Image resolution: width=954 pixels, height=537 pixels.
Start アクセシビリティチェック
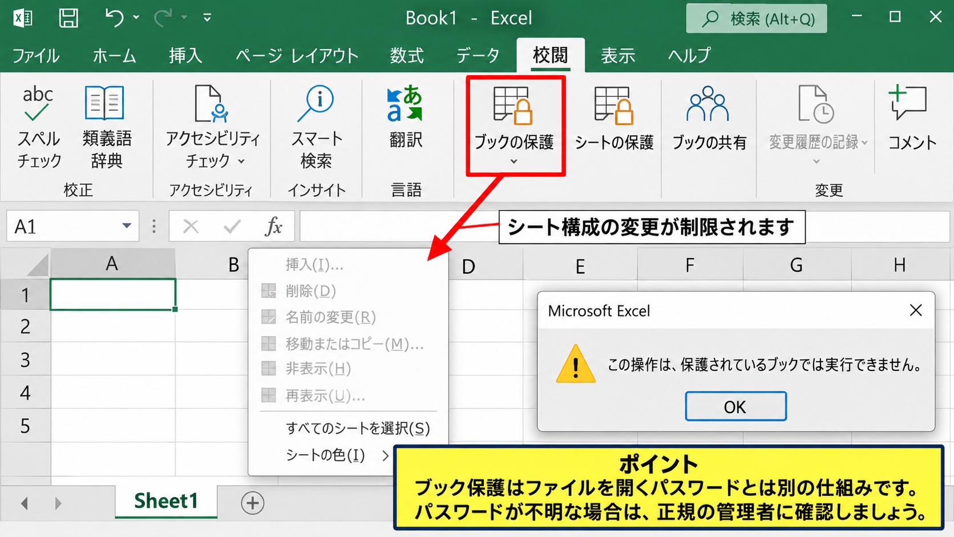point(213,127)
